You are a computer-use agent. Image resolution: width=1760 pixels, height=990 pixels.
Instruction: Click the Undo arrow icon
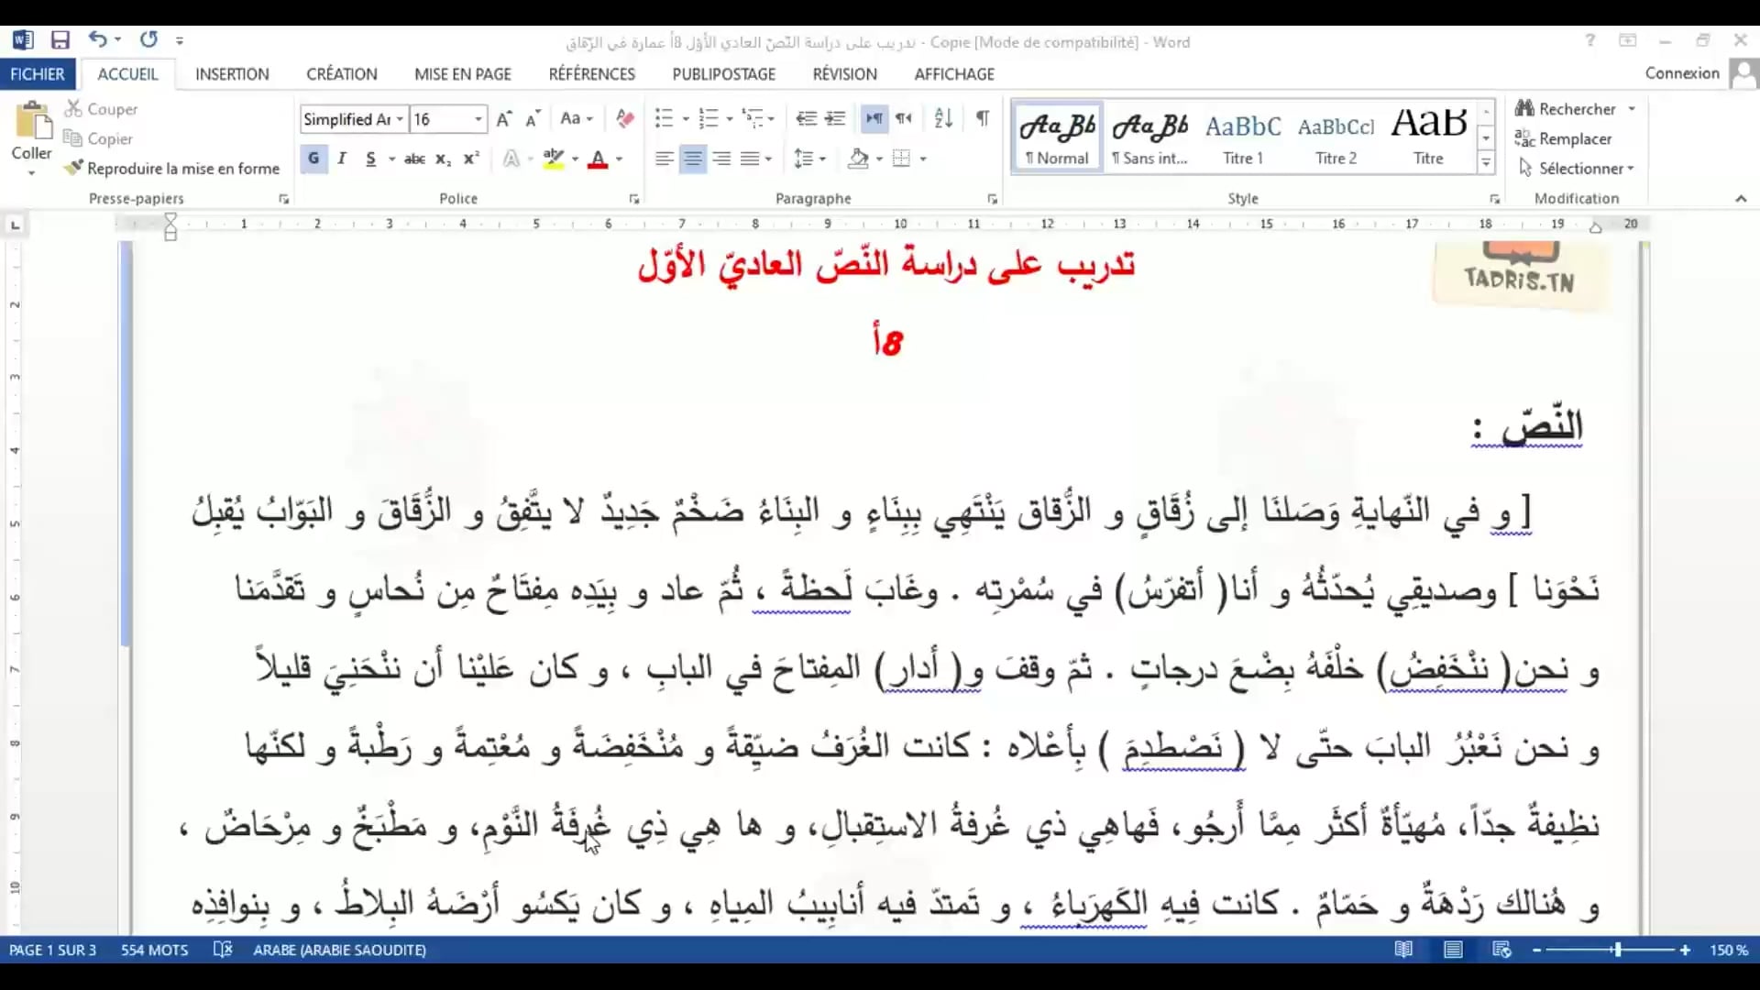(x=97, y=39)
